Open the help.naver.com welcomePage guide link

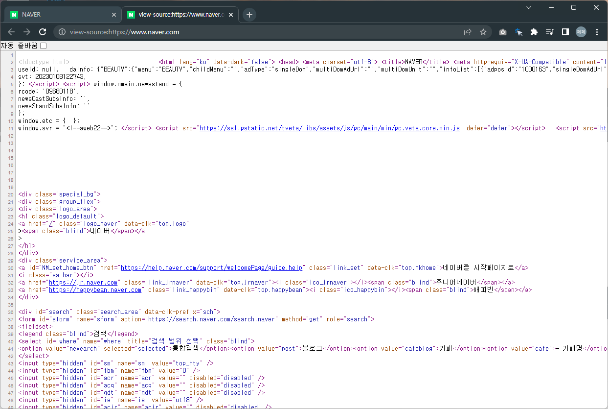coord(212,268)
